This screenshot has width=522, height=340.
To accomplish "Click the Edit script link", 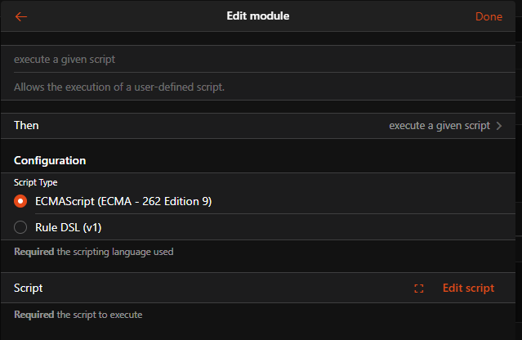I will click(468, 288).
